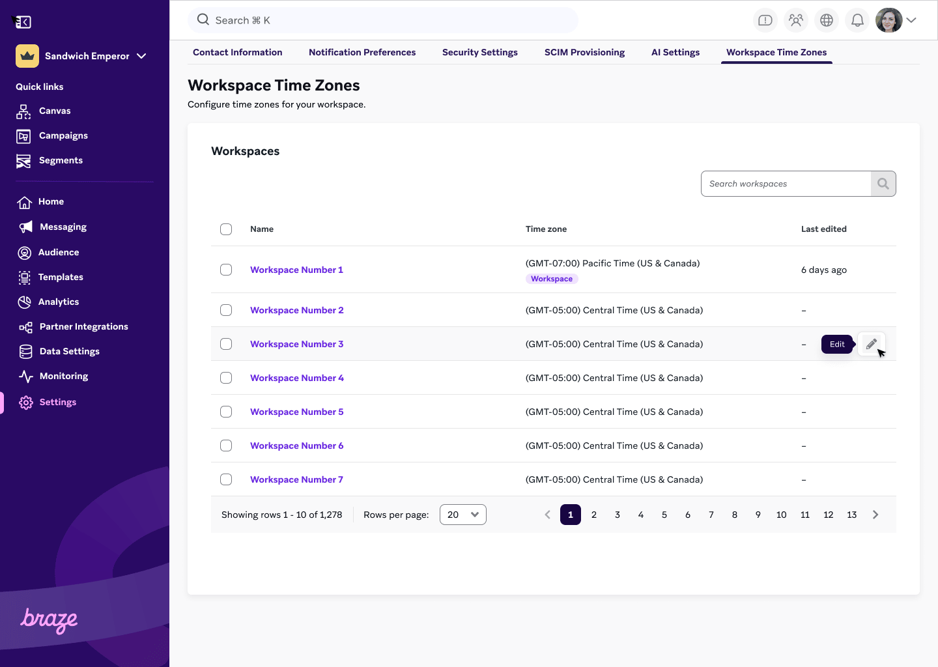The width and height of the screenshot is (938, 667).
Task: Open the Workspace Number 2 link
Action: (x=296, y=310)
